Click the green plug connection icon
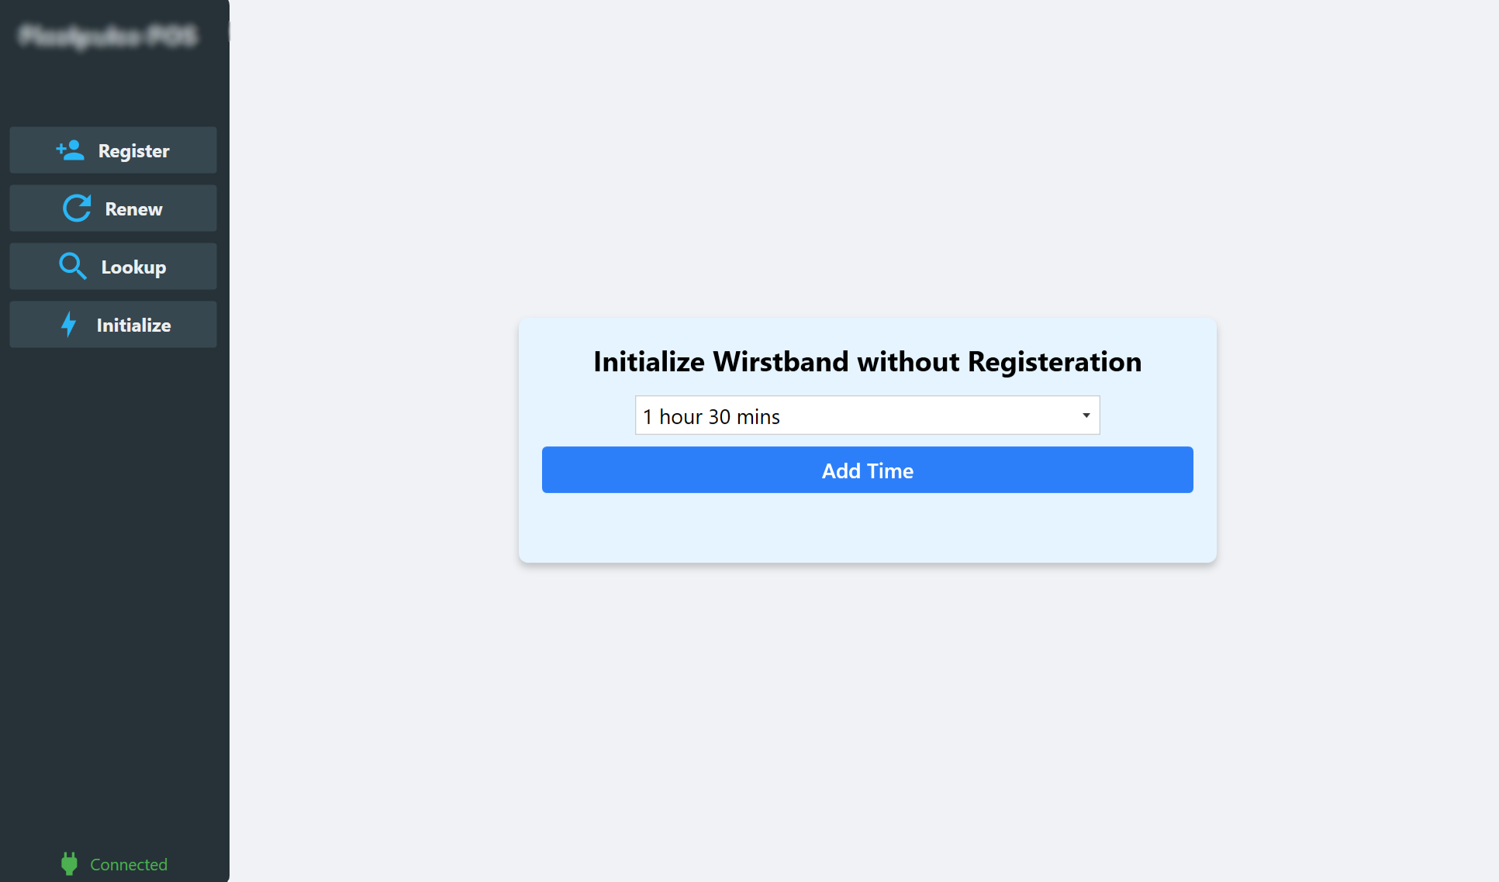Viewport: 1499px width, 882px height. (68, 863)
